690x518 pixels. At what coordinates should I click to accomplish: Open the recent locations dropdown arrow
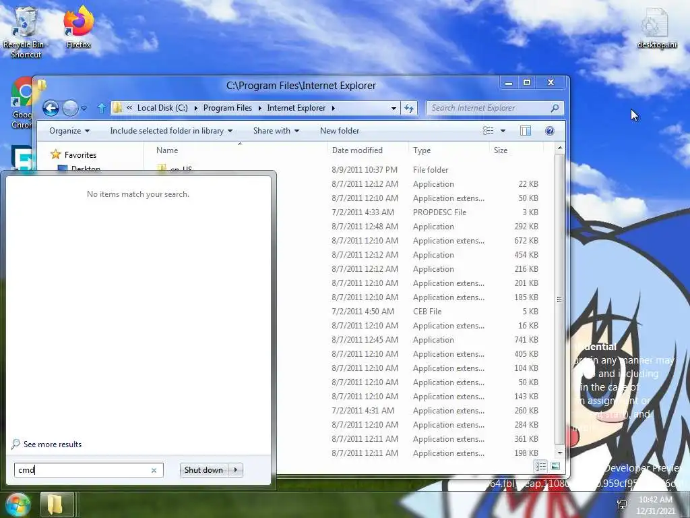[84, 108]
